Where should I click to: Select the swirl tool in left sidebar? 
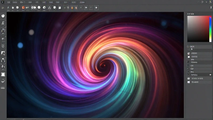tap(3, 39)
